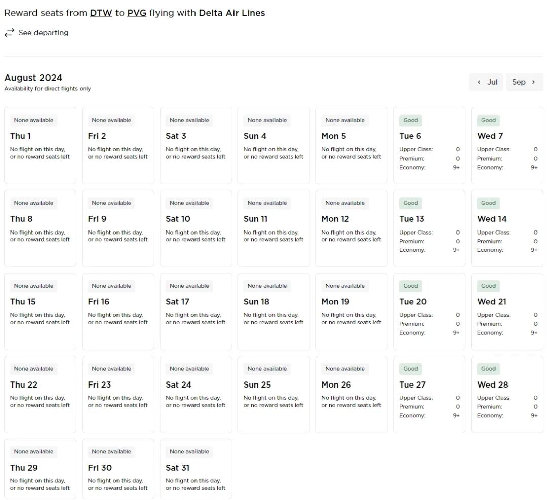Viewport: 547px width, 500px height.
Task: Click the Fri 23 date card
Action: (118, 394)
